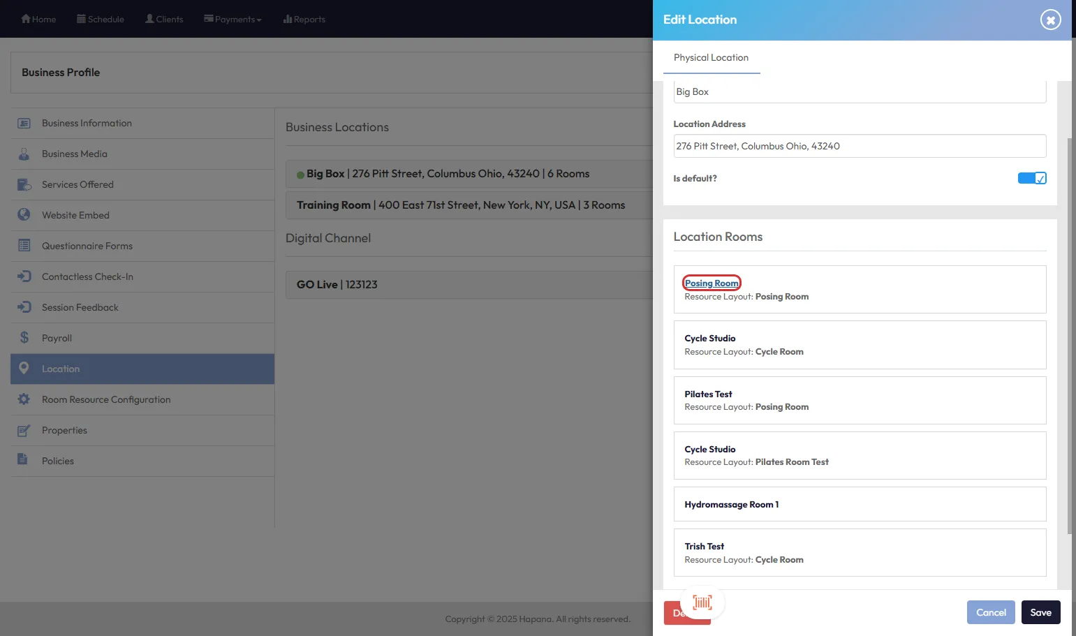
Task: Select the Physical Location tab
Action: 711,58
